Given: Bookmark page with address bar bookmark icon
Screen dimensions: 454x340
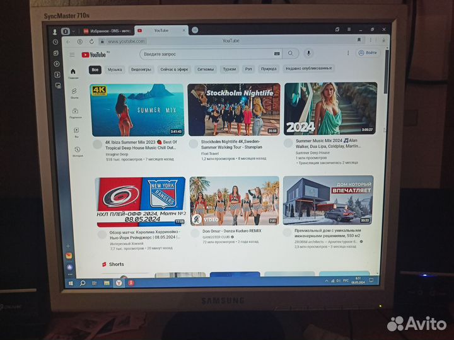Looking at the screenshot, I should click(359, 40).
